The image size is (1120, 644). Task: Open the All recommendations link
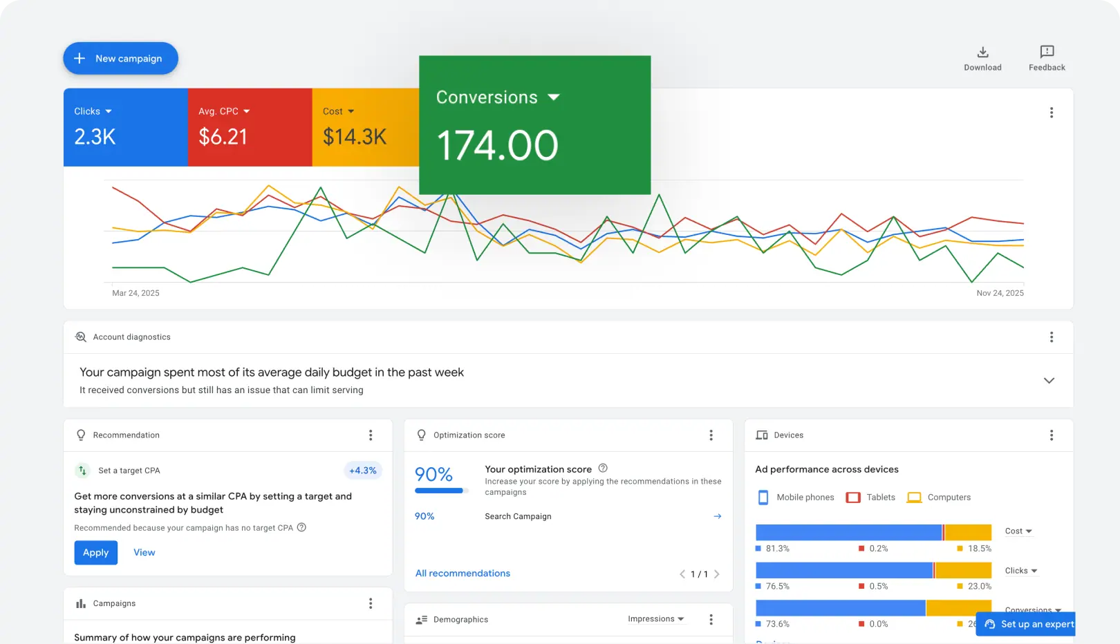coord(463,574)
